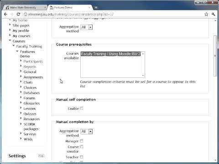This screenshot has height=164, width=219.
Task: Close the Features Demo tab
Action: tap(89, 7)
